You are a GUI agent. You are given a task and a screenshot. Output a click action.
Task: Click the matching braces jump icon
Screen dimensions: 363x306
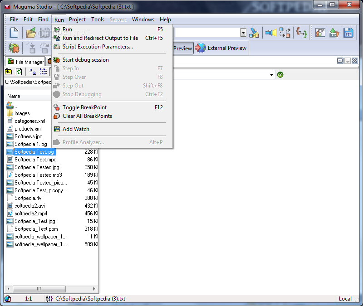[x=301, y=33]
